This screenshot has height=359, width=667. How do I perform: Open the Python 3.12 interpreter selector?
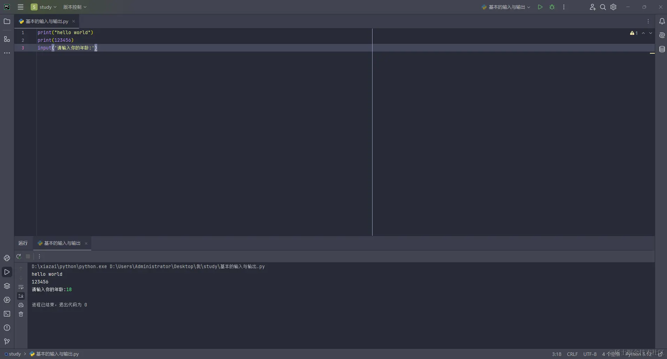[638, 354]
